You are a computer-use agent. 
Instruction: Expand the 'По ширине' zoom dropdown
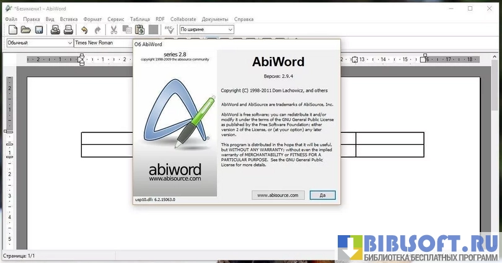[230, 30]
